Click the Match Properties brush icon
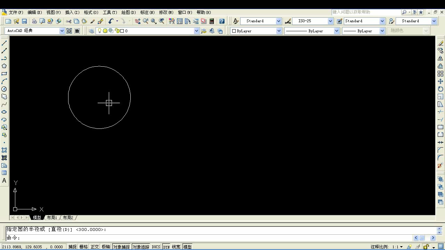445x250 pixels. [x=92, y=21]
